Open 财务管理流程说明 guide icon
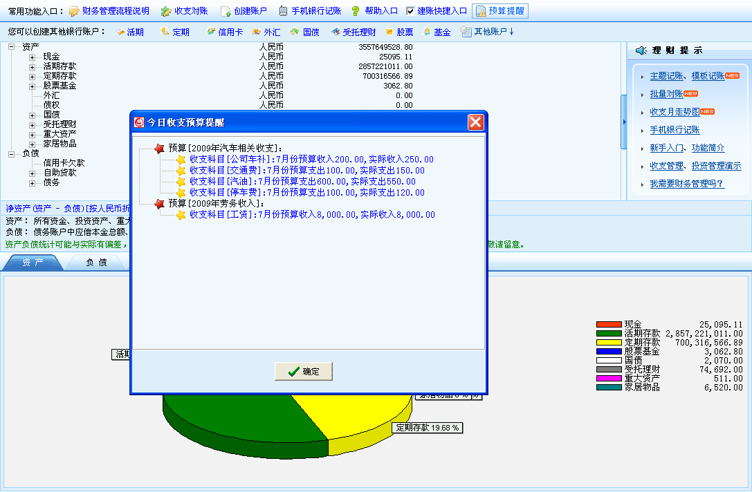The height and width of the screenshot is (492, 752). 74,11
